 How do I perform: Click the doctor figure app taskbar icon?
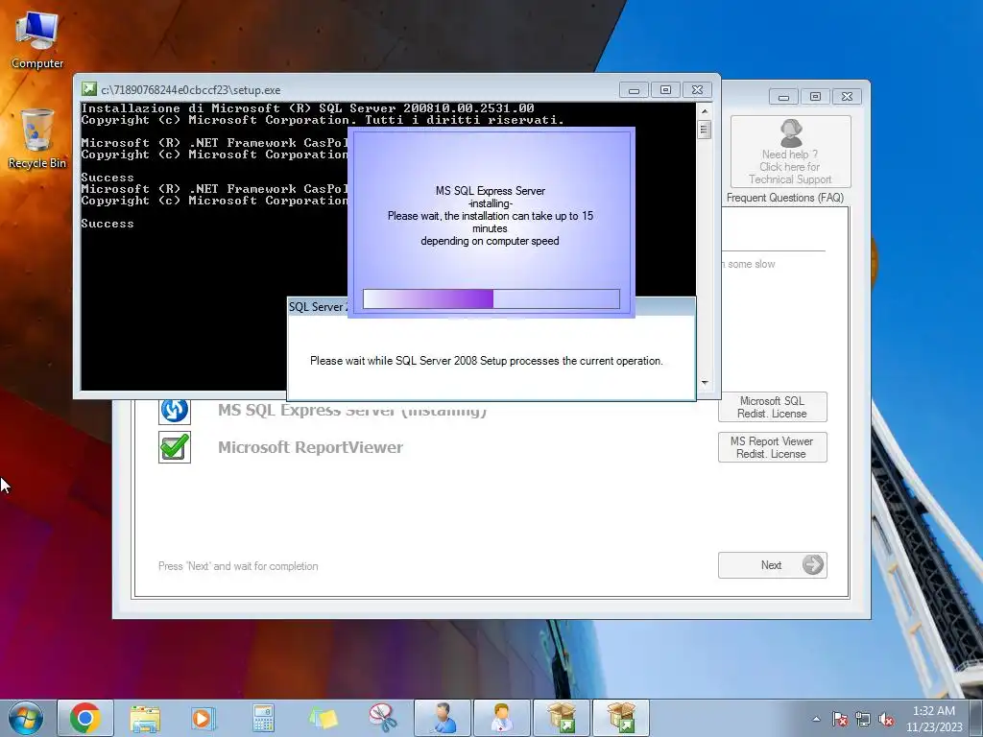(x=501, y=718)
